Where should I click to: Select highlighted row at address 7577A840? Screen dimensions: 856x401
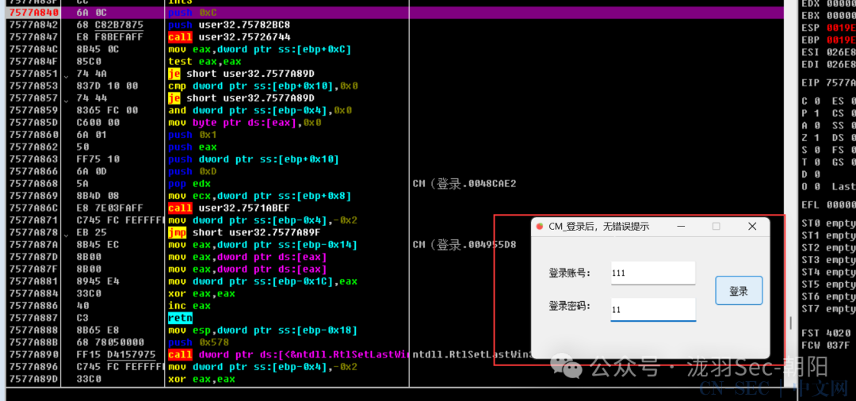pos(395,13)
